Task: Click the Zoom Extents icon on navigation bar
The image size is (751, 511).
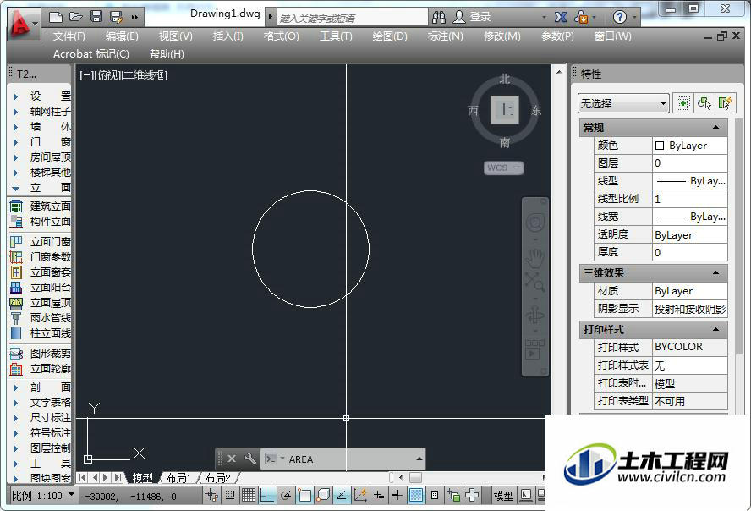Action: pos(534,282)
